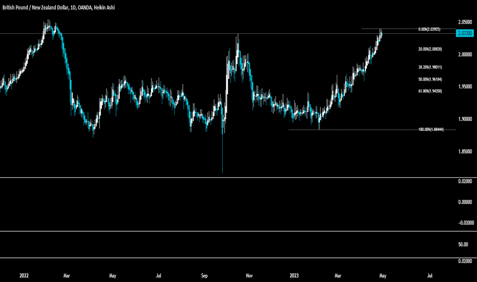Viewport: 477px width, 282px height.
Task: Click the 0.00000 indicator axis label
Action: (465, 202)
